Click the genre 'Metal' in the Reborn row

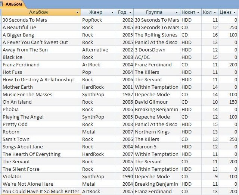99,132
